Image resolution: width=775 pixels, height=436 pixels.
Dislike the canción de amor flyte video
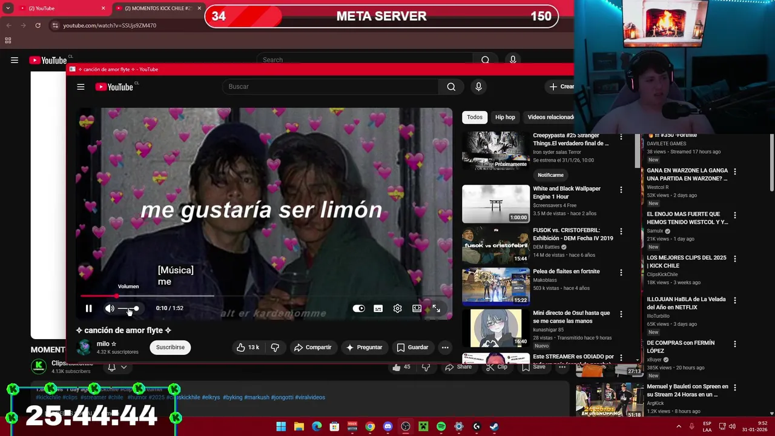(275, 347)
